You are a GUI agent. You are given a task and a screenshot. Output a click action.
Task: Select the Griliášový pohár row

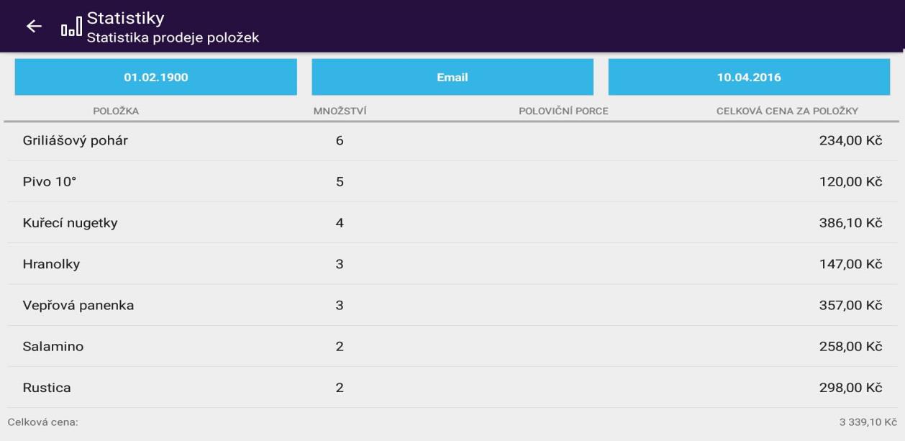click(76, 141)
